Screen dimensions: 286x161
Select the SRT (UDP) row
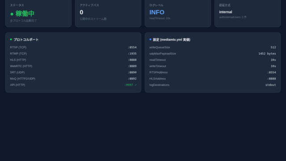(73, 72)
